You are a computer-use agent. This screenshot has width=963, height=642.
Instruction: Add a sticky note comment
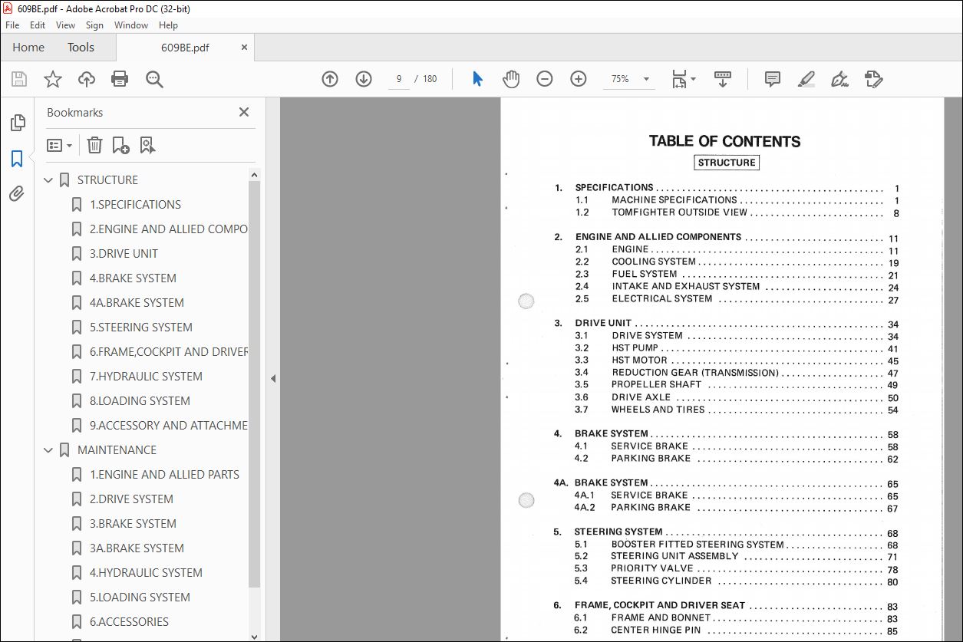point(773,79)
